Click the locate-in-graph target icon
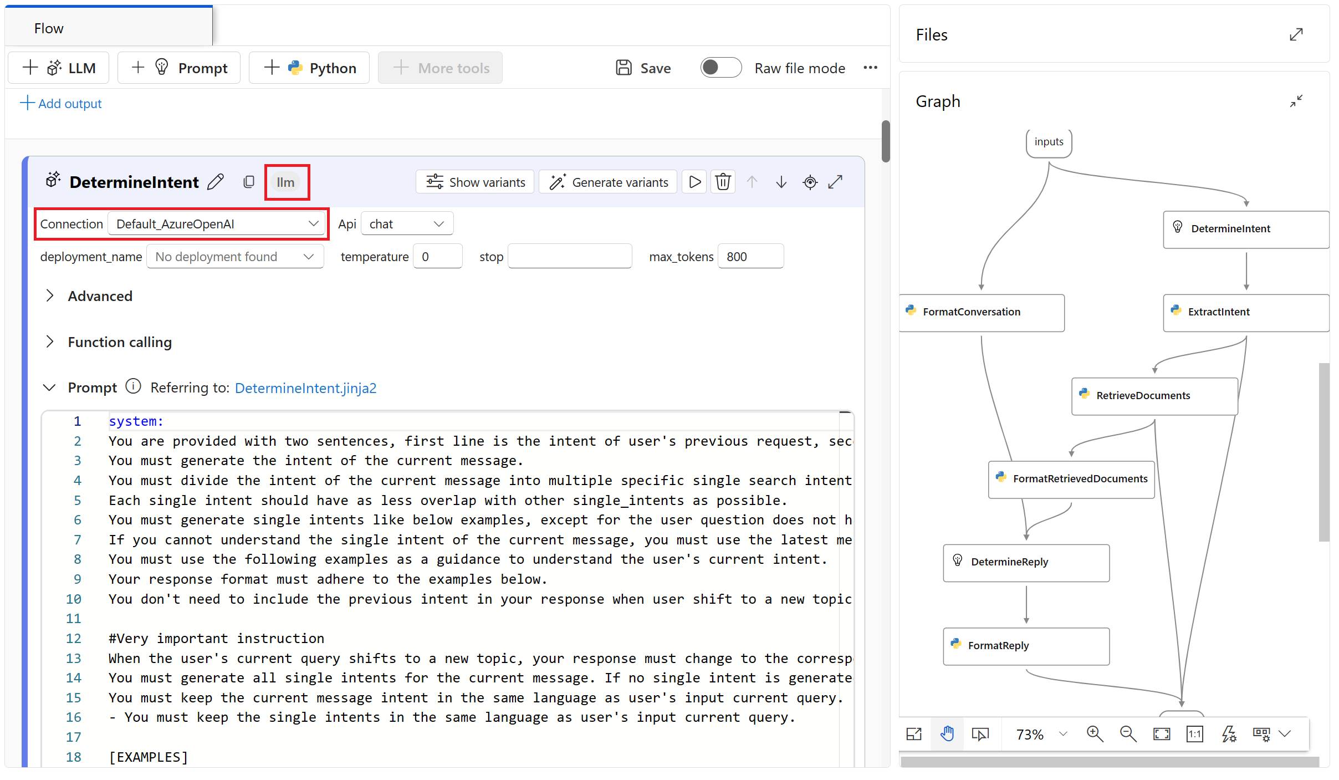The height and width of the screenshot is (780, 1339). [x=810, y=182]
